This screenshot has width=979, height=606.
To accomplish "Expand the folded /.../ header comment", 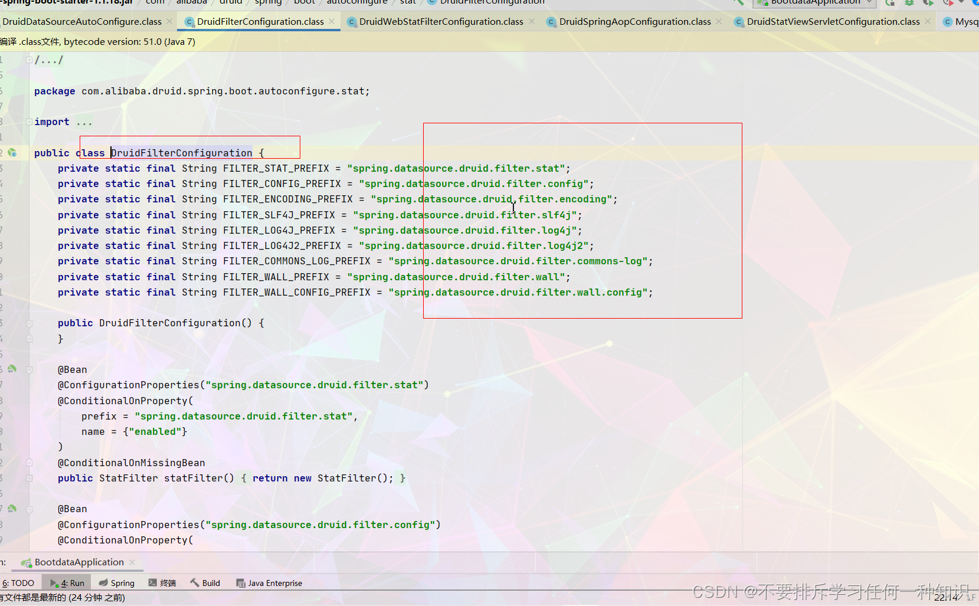I will pos(29,60).
